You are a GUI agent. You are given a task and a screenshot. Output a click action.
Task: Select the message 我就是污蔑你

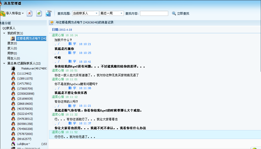[x=64, y=49]
